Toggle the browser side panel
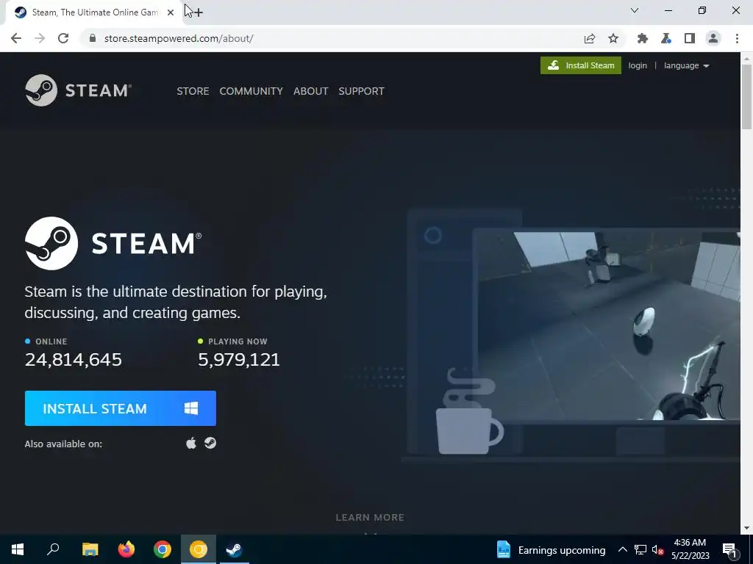This screenshot has width=753, height=564. (x=690, y=38)
